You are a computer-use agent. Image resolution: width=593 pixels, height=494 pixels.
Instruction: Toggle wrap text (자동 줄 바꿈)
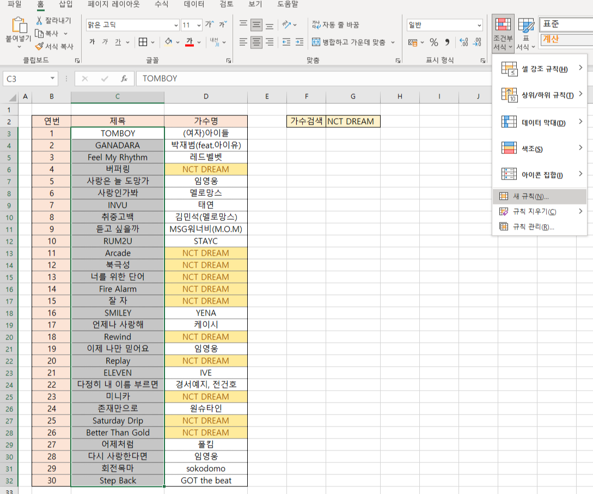335,25
